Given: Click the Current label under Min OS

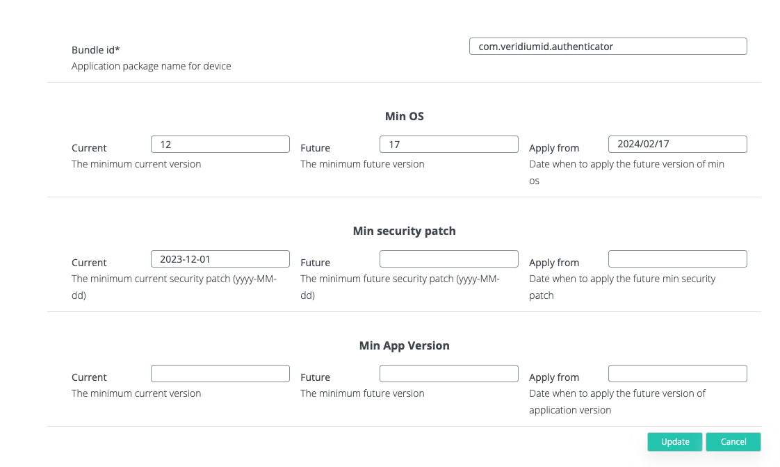Looking at the screenshot, I should [89, 148].
